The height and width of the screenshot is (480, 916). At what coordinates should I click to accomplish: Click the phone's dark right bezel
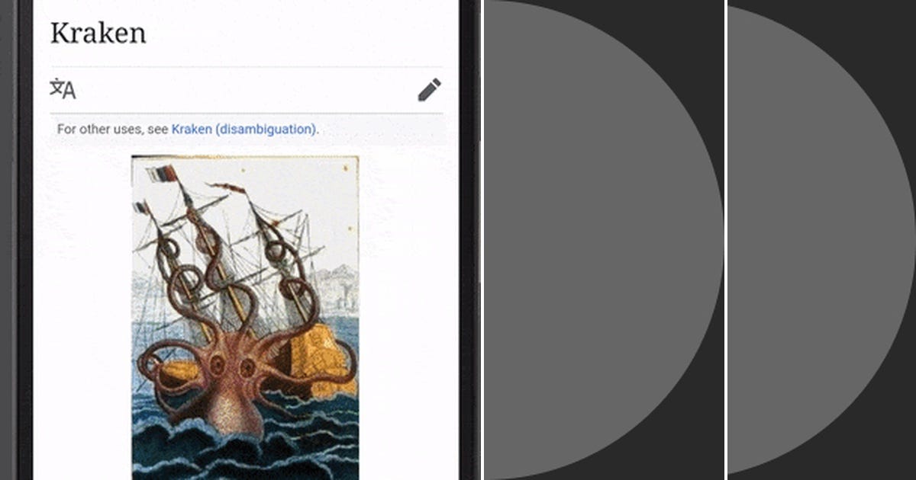469,240
